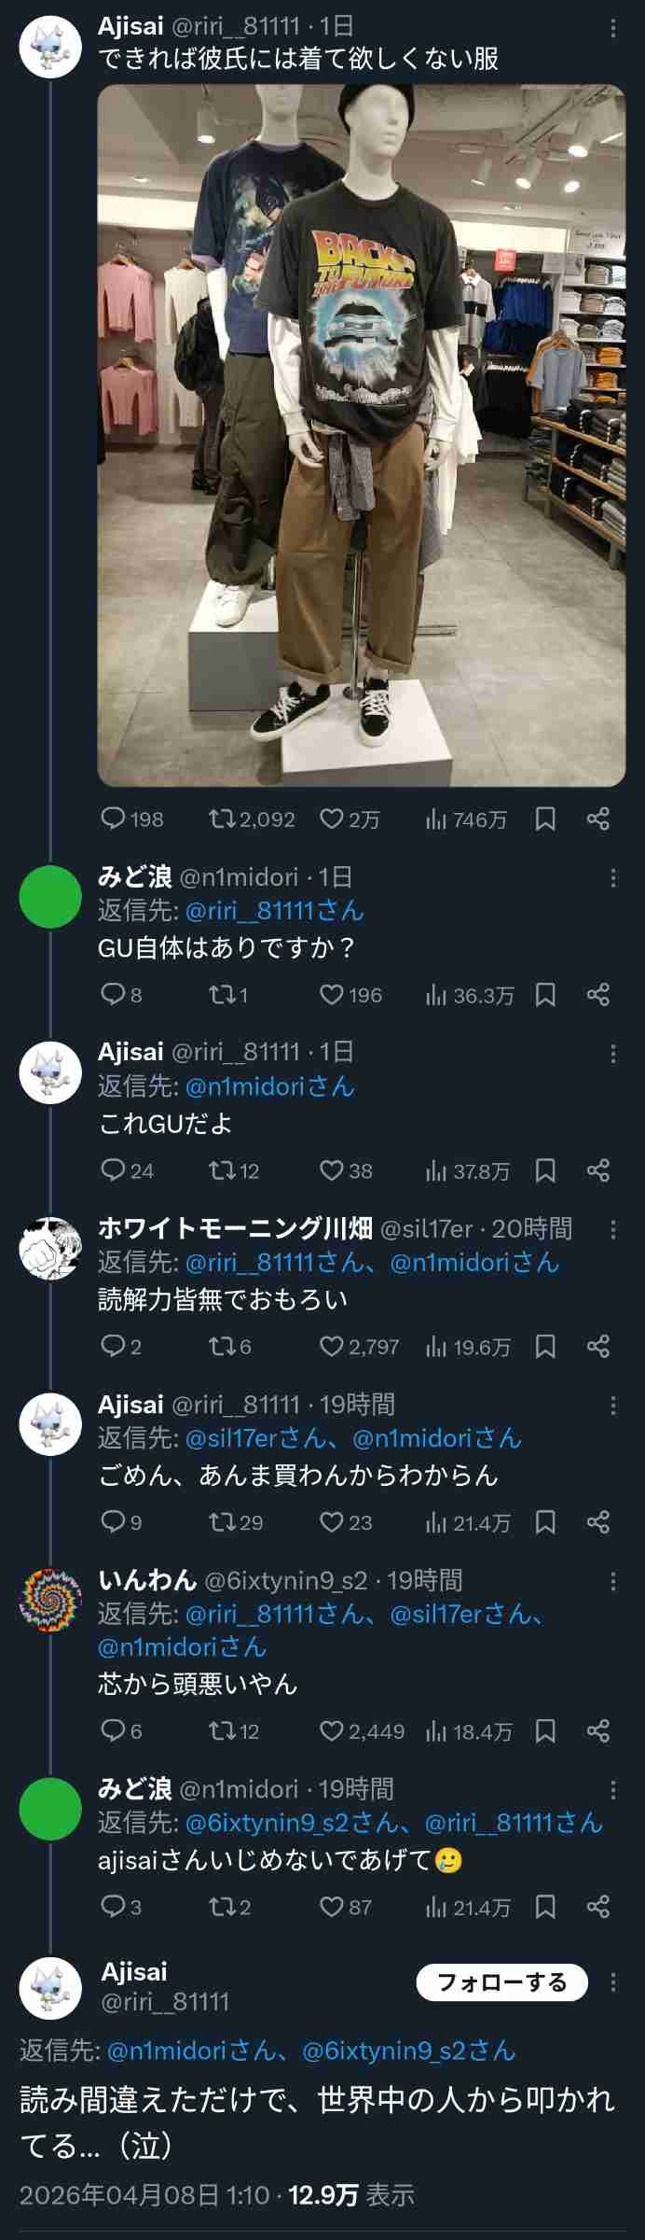Repost the '読解力皆無でおもろい' reply
The image size is (645, 2240).
222,1346
